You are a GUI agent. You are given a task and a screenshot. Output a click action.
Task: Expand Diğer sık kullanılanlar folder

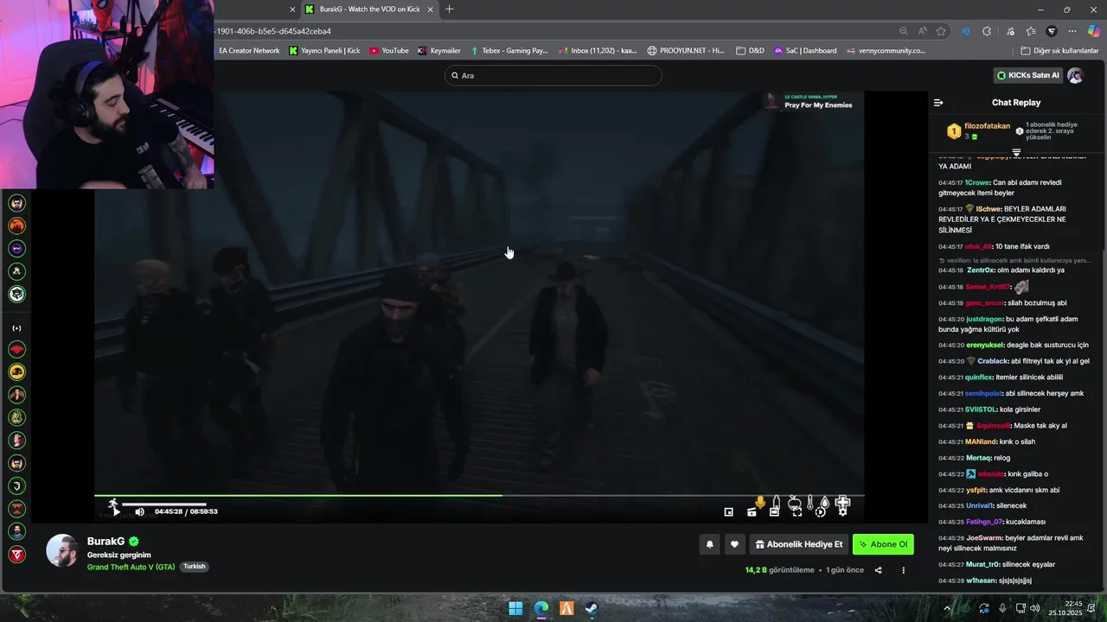[1059, 51]
